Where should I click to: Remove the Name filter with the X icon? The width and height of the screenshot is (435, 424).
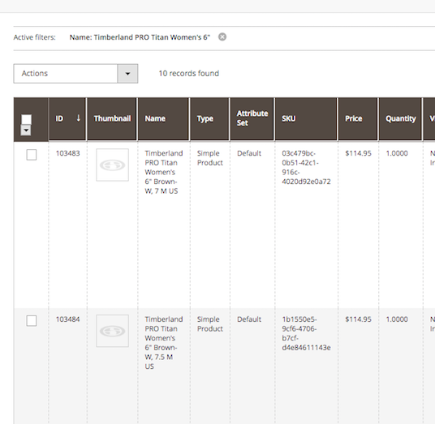222,36
